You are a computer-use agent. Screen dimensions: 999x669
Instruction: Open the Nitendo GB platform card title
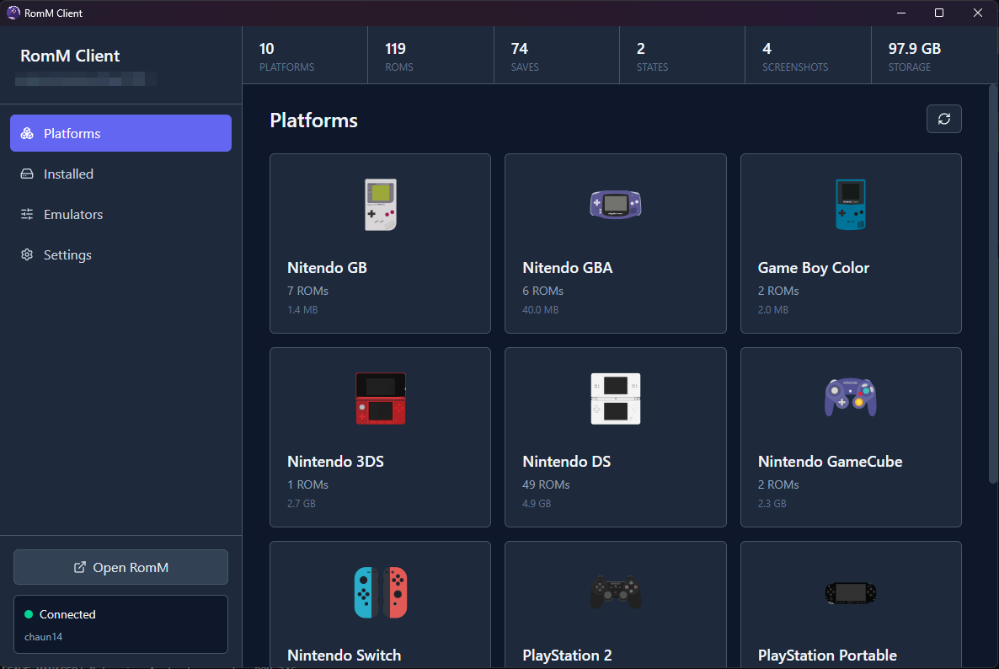click(x=327, y=268)
